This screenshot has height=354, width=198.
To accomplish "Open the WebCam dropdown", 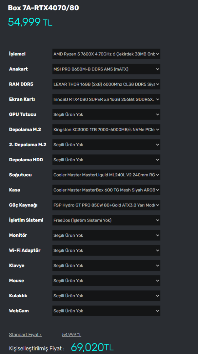I will point(106,311).
